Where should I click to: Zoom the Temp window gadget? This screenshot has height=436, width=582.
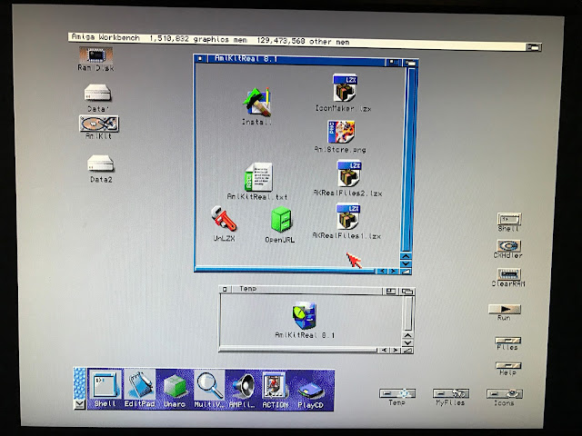click(390, 292)
